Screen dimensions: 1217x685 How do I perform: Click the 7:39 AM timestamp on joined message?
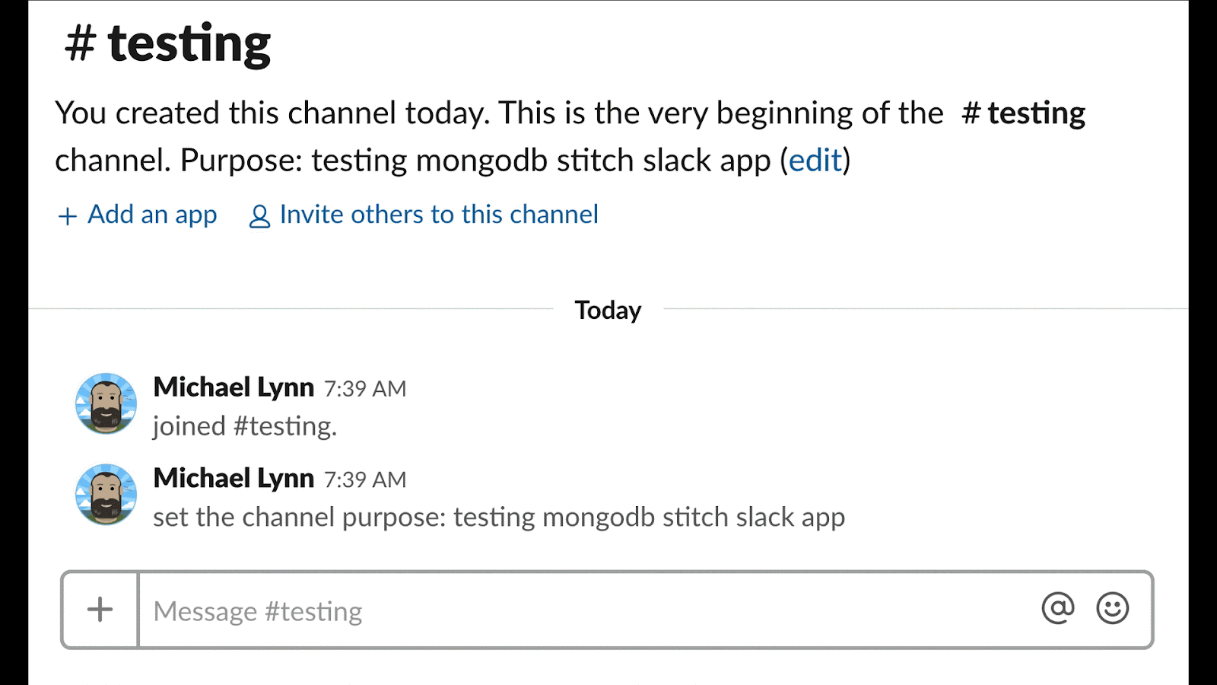click(365, 389)
